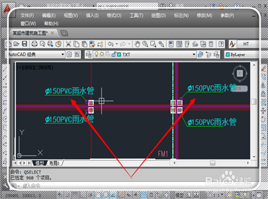
Task: Select the Pan hand tool
Action: click(x=137, y=44)
